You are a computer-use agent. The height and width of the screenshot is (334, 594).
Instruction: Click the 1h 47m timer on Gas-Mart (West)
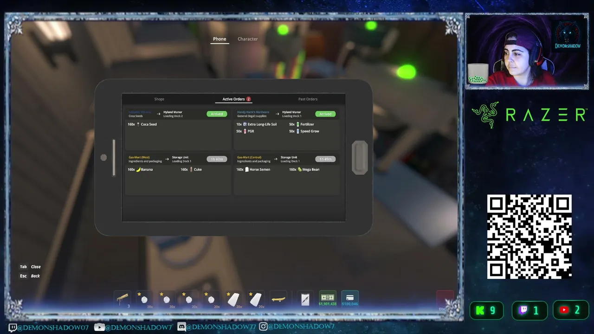tap(217, 159)
